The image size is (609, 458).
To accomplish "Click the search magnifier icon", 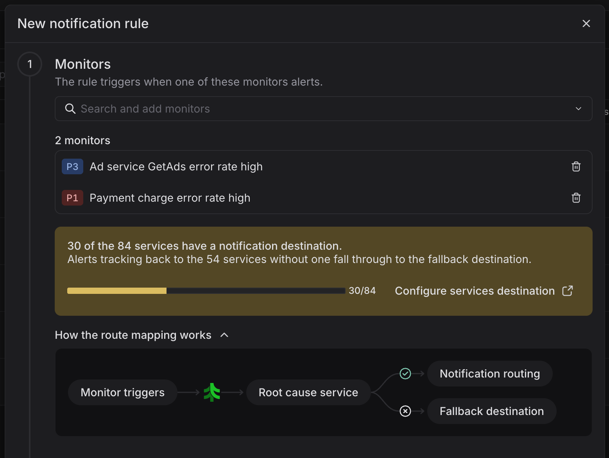I will 70,109.
